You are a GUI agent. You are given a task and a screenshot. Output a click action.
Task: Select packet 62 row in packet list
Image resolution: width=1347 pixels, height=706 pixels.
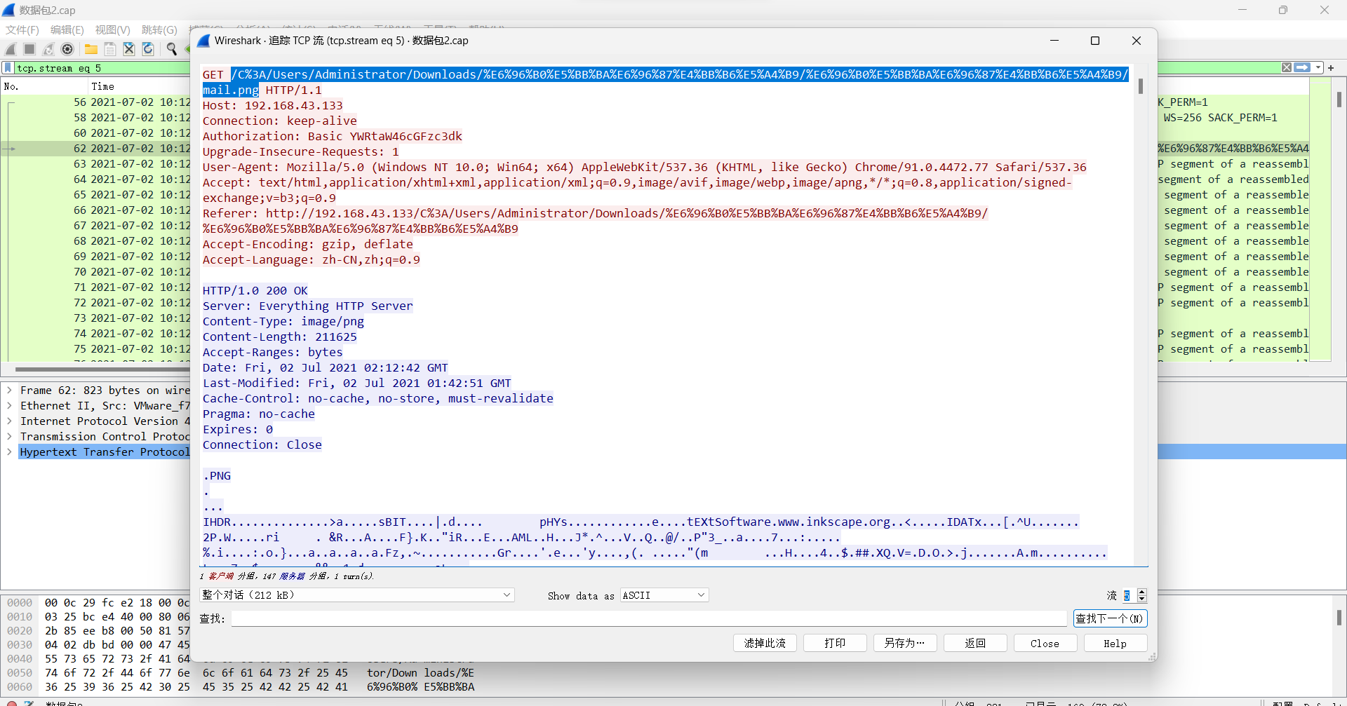[x=95, y=148]
